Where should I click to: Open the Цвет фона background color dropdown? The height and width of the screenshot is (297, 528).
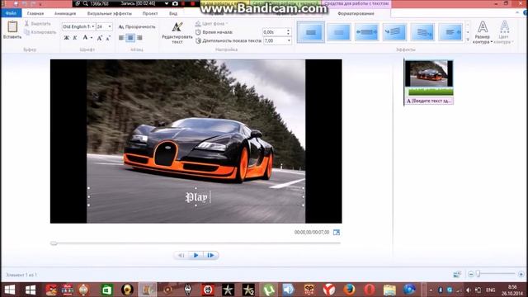(x=212, y=24)
